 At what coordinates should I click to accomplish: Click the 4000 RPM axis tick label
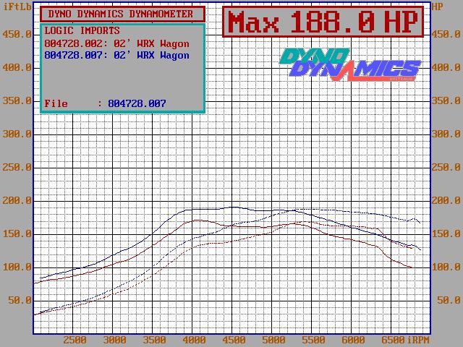tap(193, 340)
